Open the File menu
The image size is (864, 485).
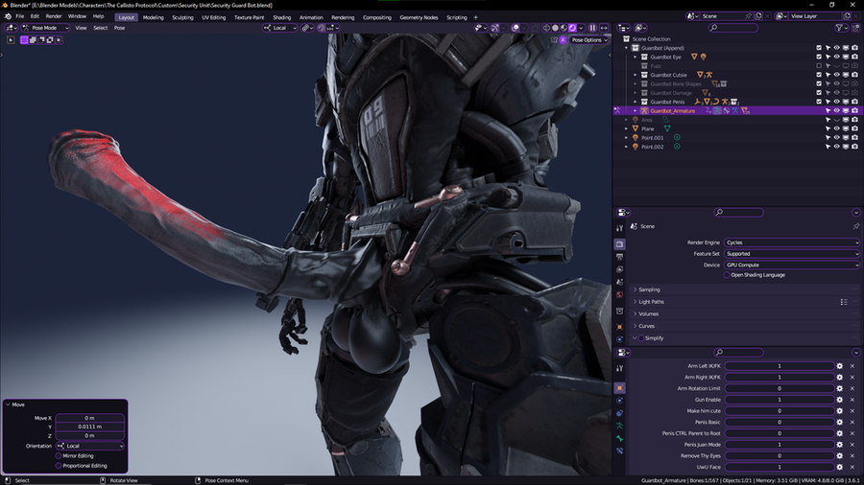[20, 16]
